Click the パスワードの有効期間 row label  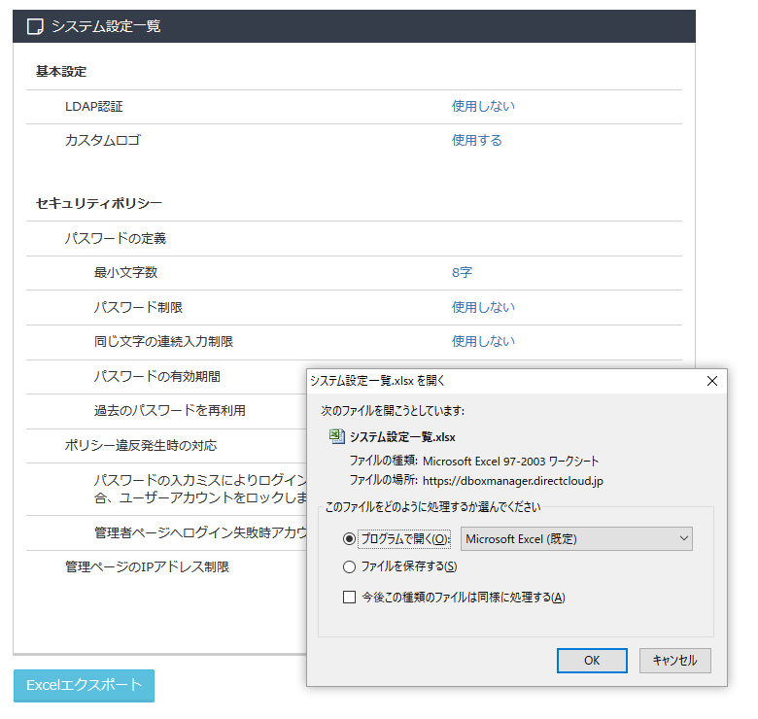[x=157, y=376]
